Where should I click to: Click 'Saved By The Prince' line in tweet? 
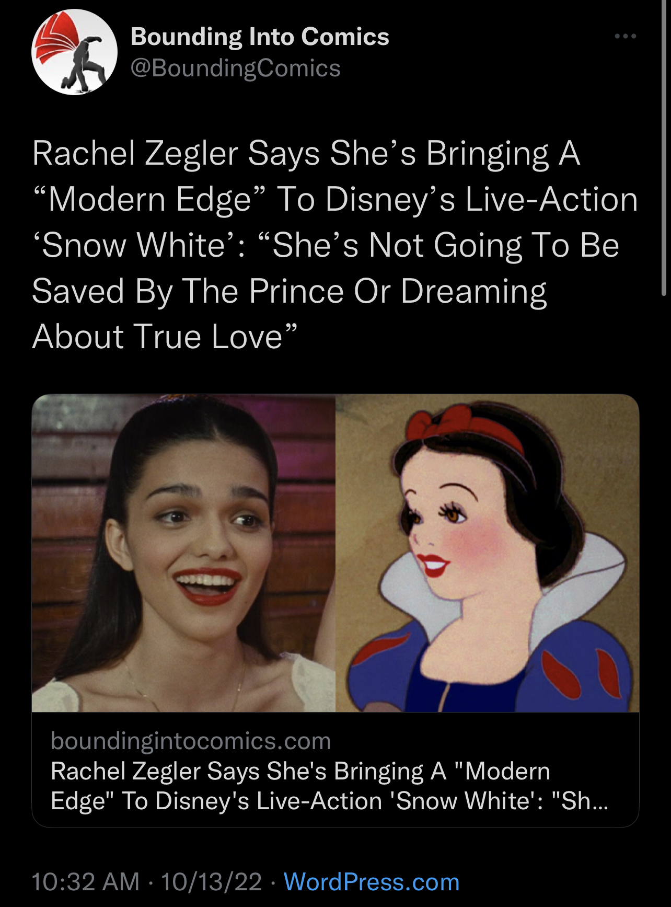click(x=188, y=291)
